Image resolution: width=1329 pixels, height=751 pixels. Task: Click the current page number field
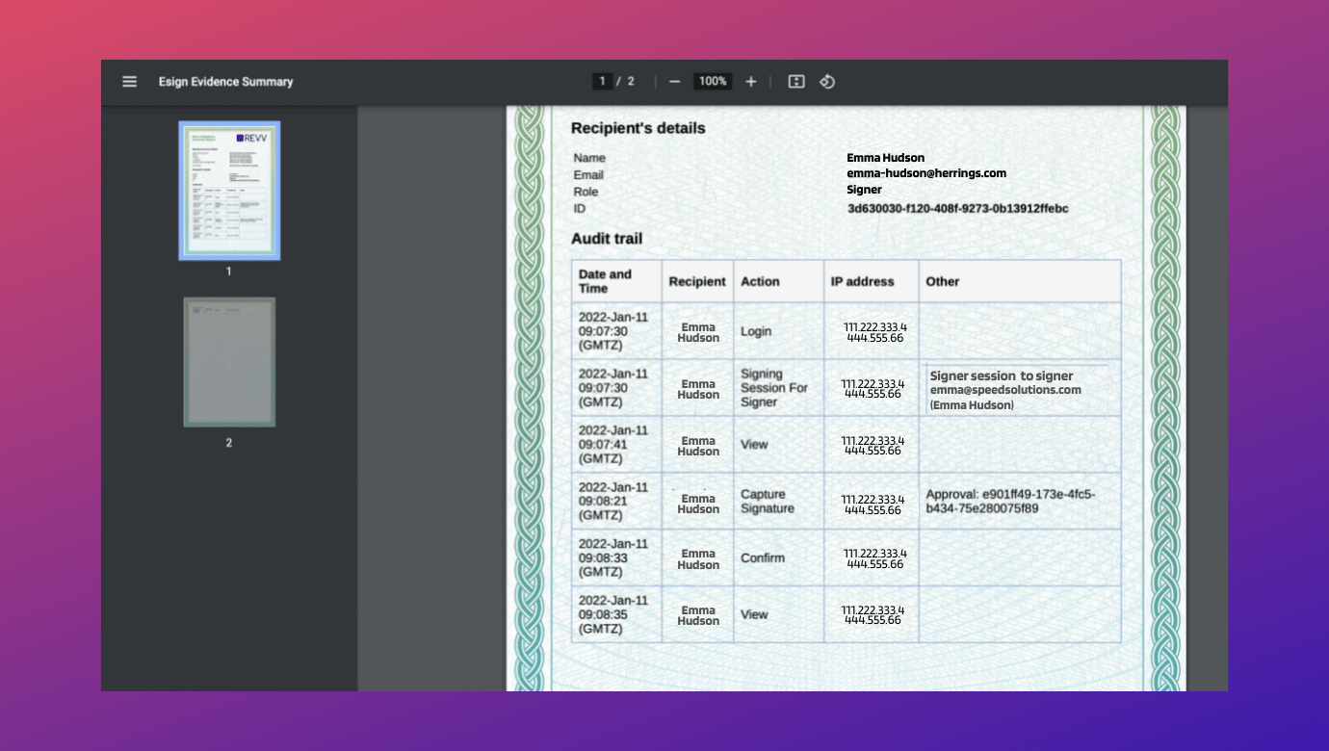[x=603, y=82]
